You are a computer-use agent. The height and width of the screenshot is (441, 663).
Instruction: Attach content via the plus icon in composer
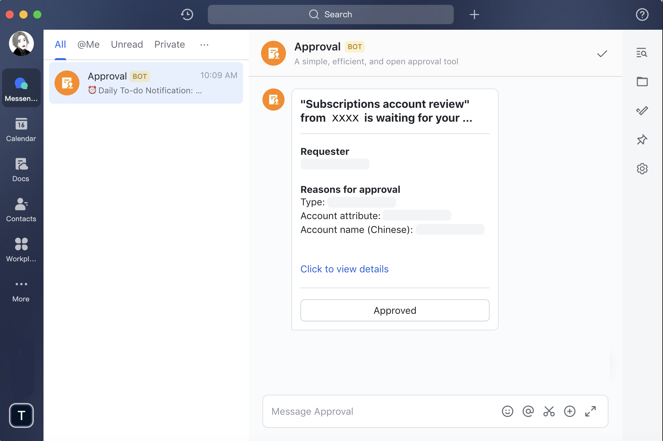(569, 411)
